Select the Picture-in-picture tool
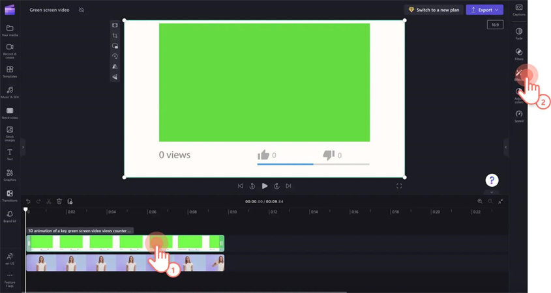The height and width of the screenshot is (293, 551). point(115,46)
